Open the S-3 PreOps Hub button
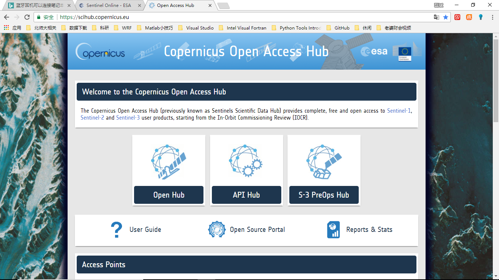Screen dimensions: 499x280 tap(324, 195)
